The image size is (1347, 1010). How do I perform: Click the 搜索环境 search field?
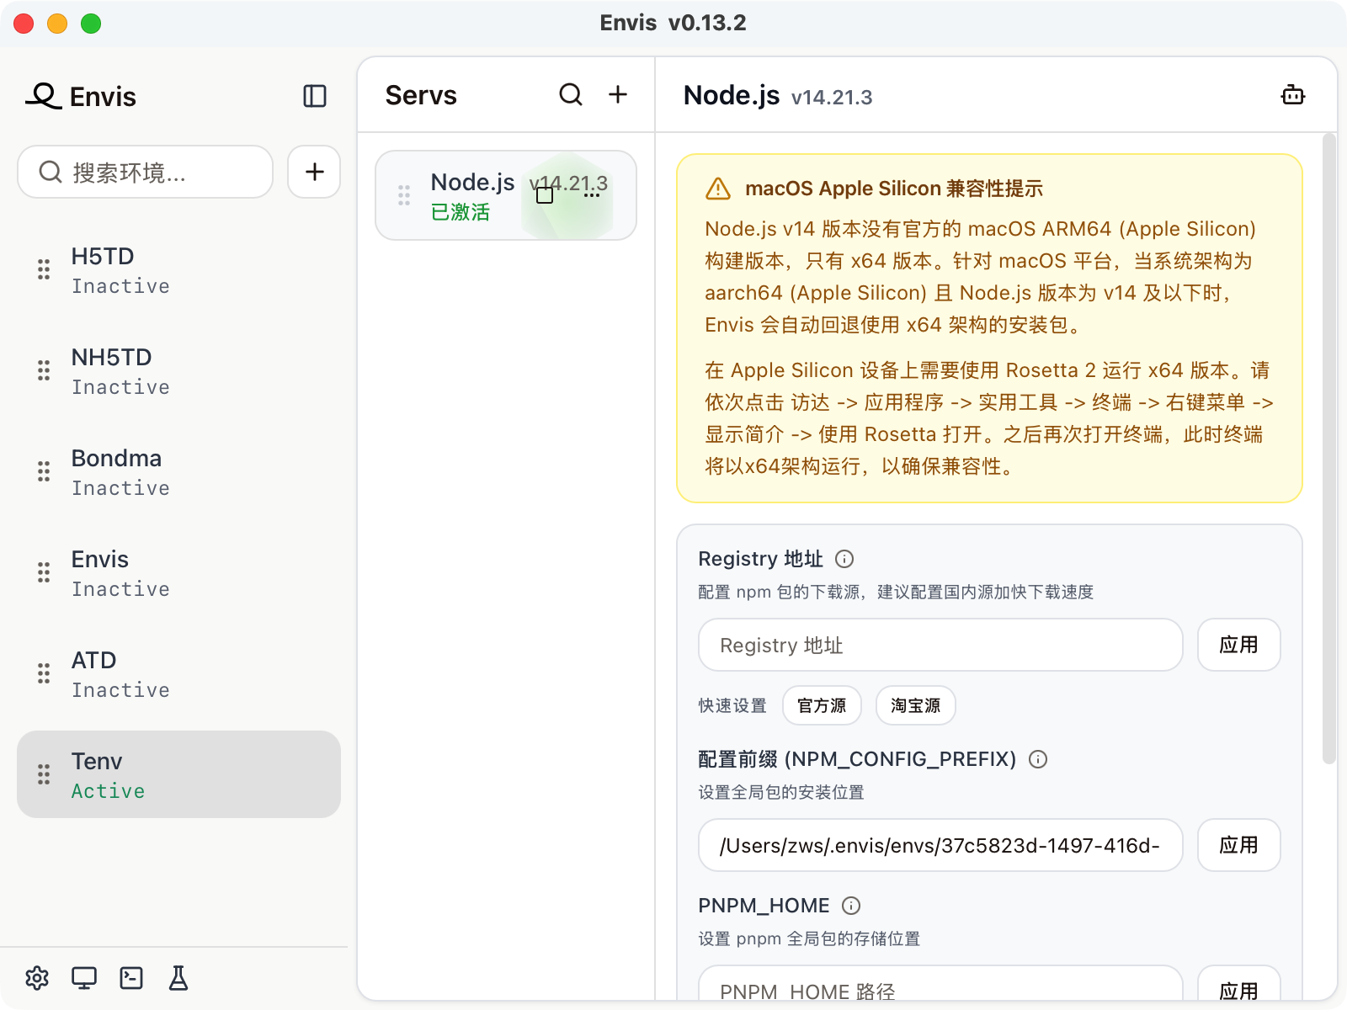(x=145, y=172)
